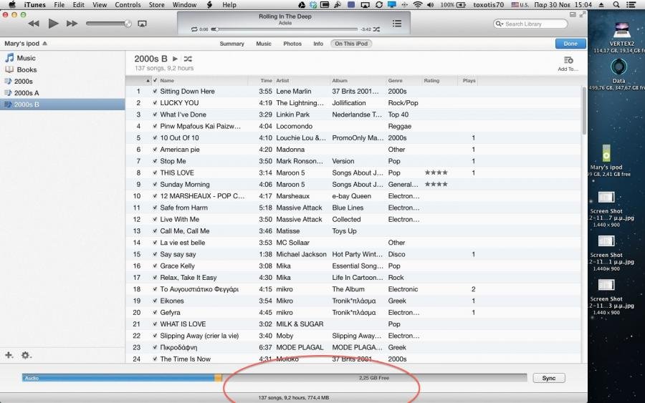Click the Add To icon
This screenshot has height=403, width=645.
click(568, 60)
